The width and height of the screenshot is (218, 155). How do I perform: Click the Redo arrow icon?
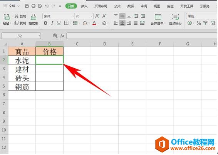tap(53, 6)
